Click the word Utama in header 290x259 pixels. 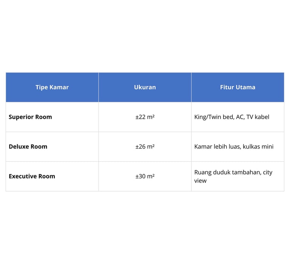coord(247,87)
